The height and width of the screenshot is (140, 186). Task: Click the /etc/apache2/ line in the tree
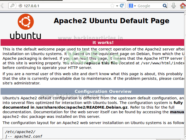(x=20, y=132)
